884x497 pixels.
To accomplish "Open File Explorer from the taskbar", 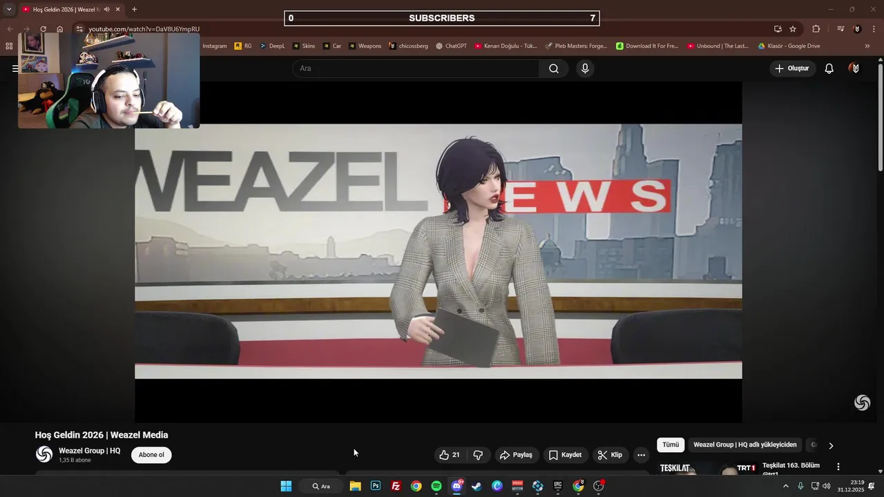I will 355,486.
